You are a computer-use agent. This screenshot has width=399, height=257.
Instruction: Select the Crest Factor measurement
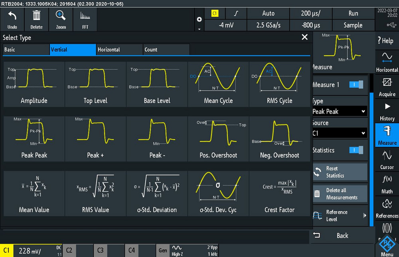coord(279,194)
